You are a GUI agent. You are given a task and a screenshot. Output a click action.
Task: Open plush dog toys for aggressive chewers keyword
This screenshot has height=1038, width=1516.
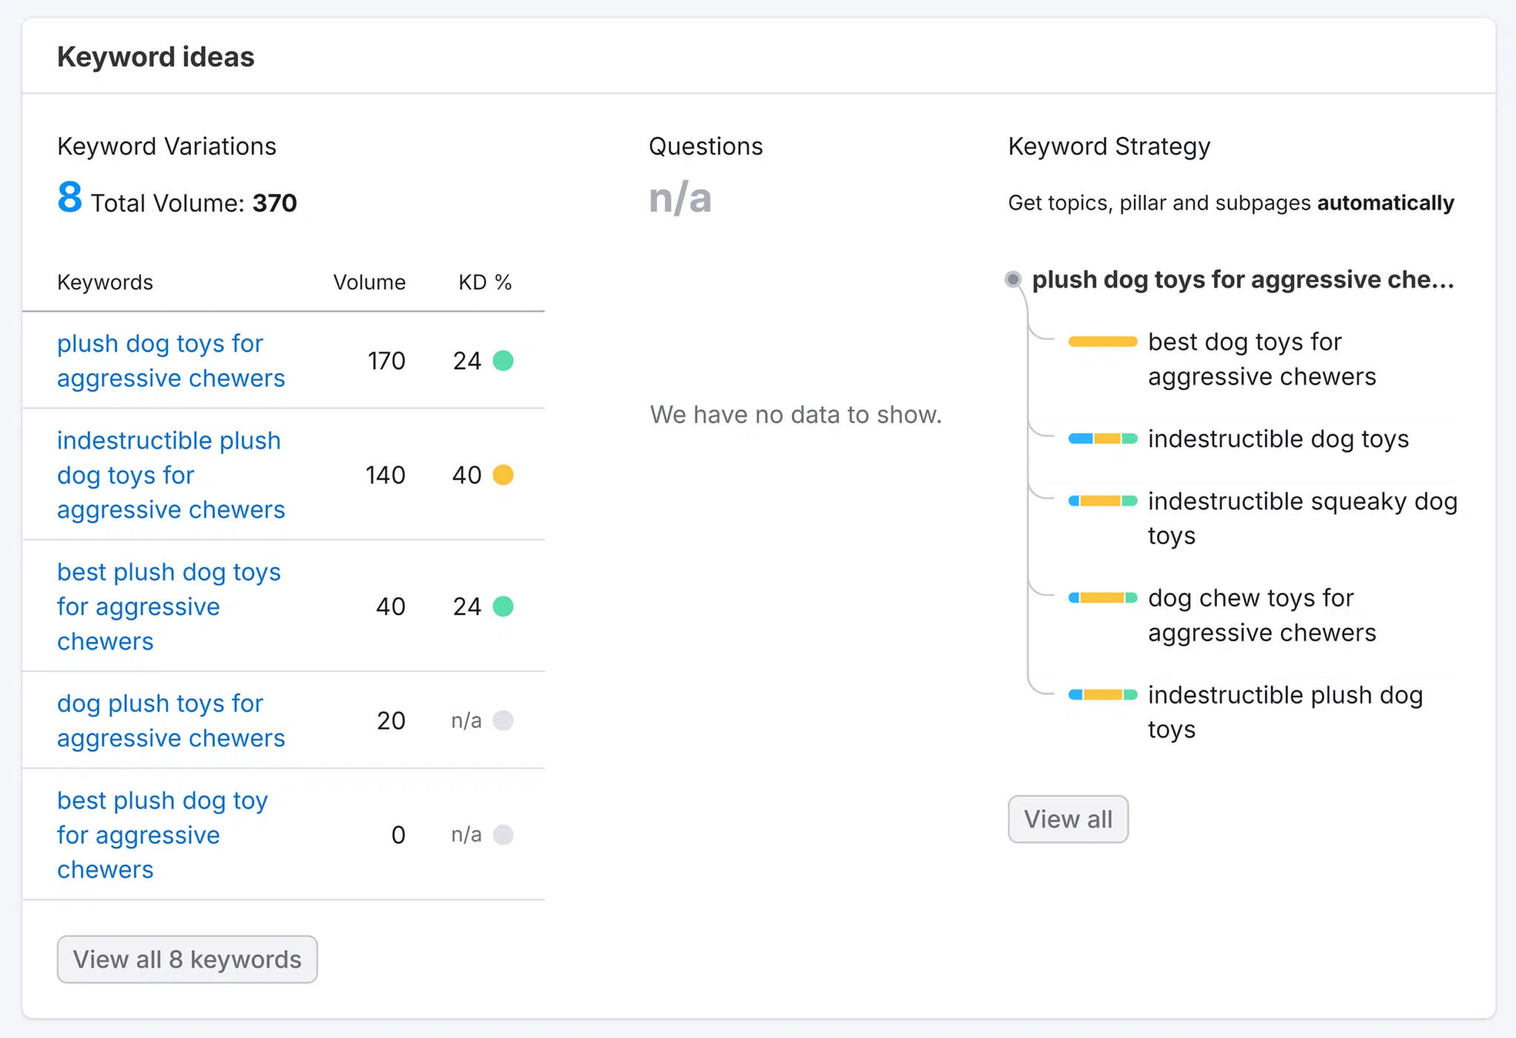(170, 361)
